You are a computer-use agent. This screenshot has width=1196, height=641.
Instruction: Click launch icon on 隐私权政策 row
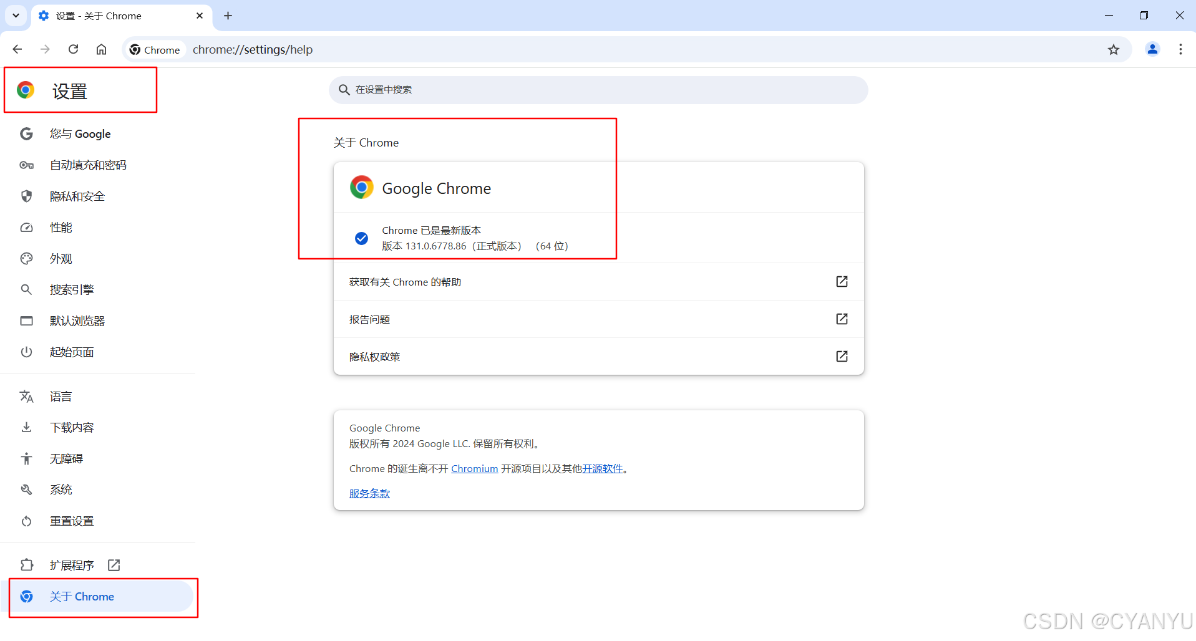pos(842,356)
